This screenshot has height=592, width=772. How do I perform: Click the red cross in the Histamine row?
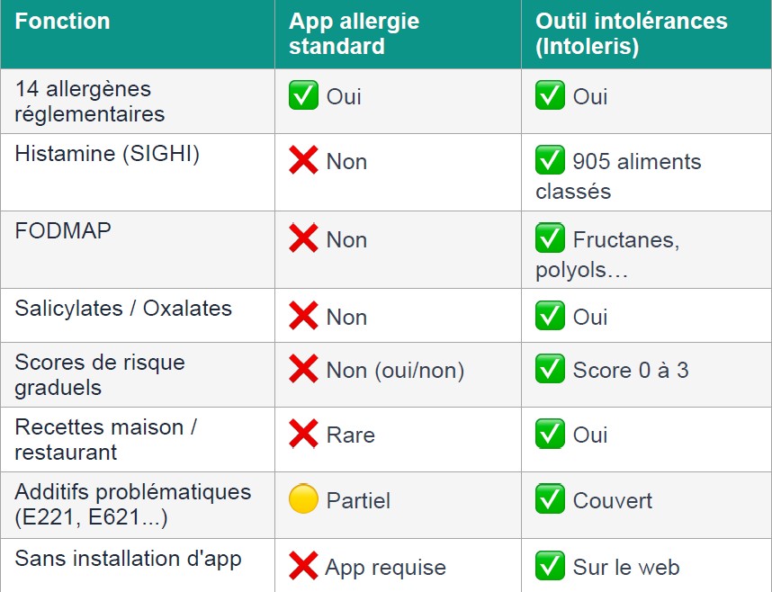tap(303, 162)
